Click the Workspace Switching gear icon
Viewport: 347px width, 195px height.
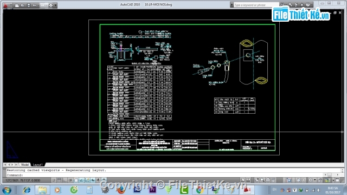(x=311, y=180)
